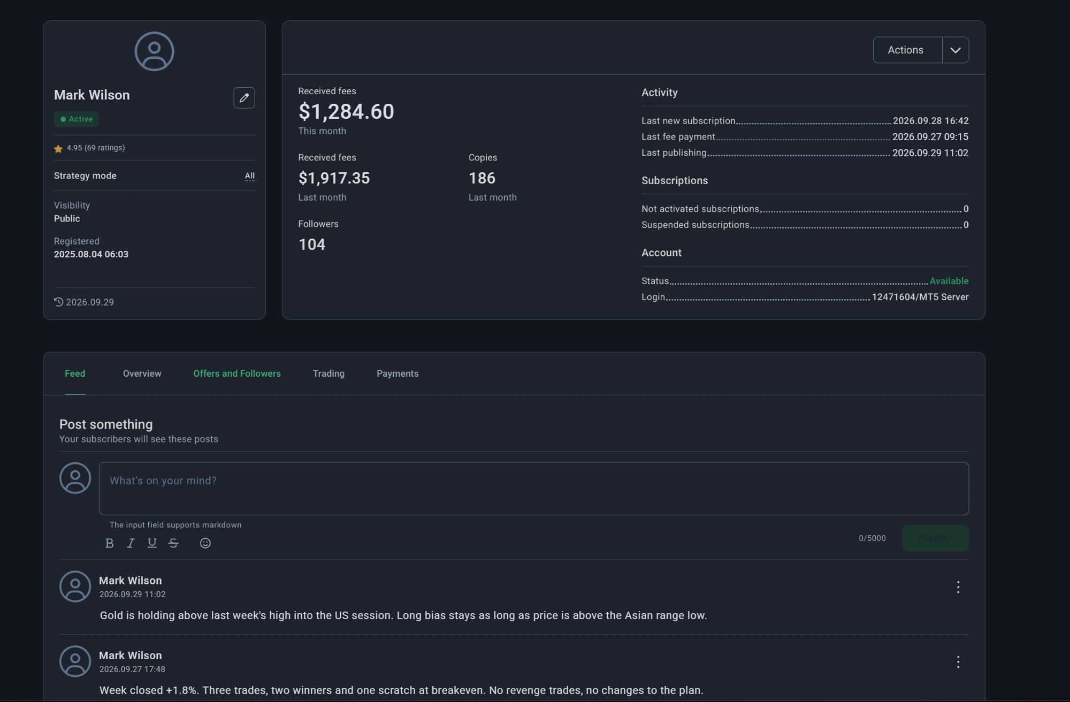Open the Offers and Followers tab
This screenshot has width=1070, height=702.
click(x=237, y=373)
